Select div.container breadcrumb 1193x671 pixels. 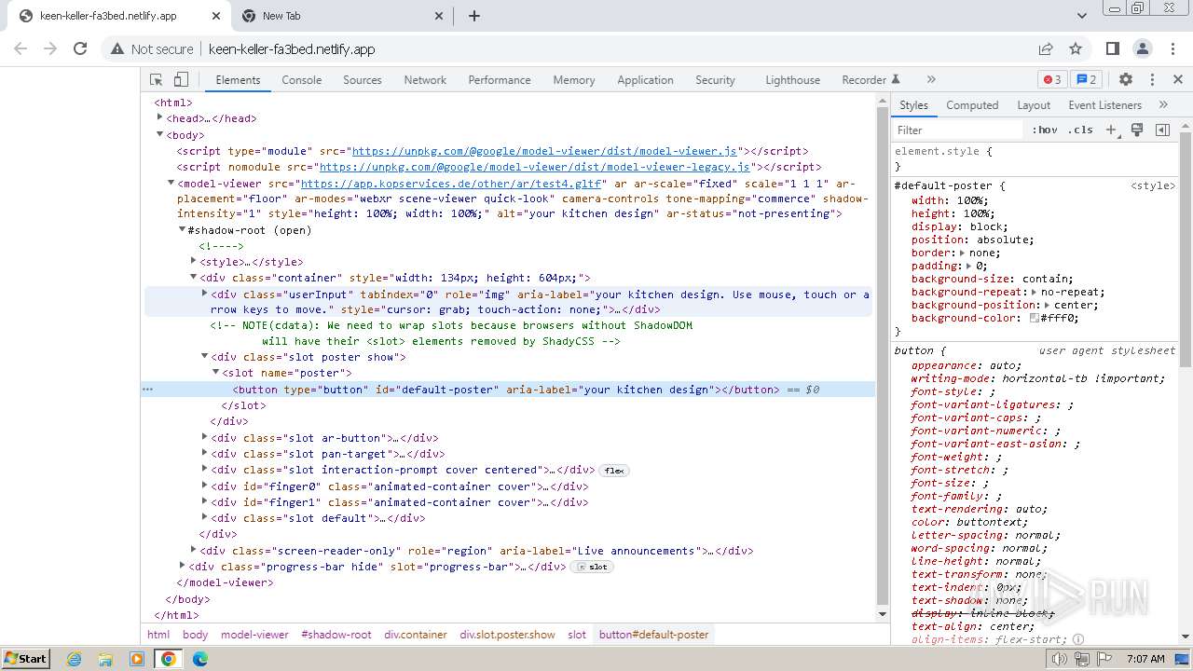click(x=416, y=635)
